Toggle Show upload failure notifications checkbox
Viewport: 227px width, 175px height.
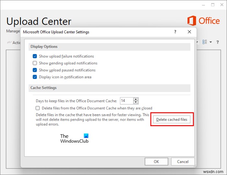point(35,56)
